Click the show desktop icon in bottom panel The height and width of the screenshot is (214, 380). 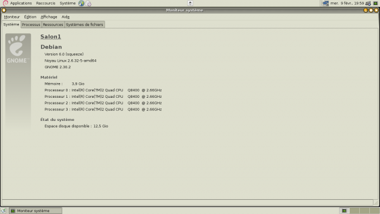coord(3,210)
